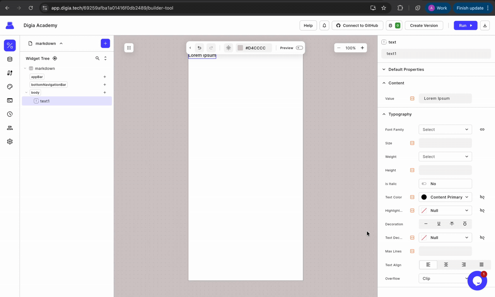Click the notification bell icon

click(x=324, y=25)
